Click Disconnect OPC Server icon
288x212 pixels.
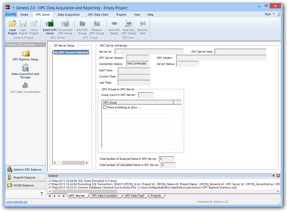pos(65,24)
